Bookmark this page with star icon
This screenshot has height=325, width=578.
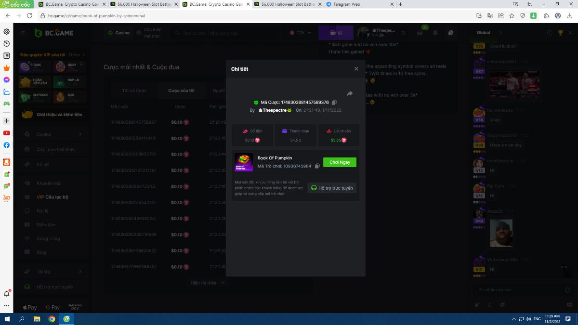(512, 15)
